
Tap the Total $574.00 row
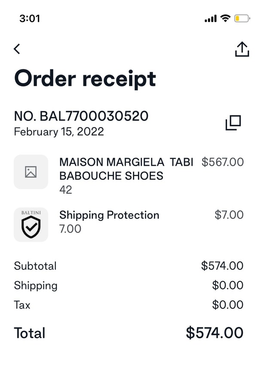[x=129, y=332]
